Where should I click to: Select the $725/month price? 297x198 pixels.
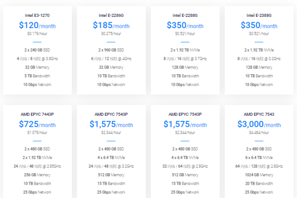37,124
